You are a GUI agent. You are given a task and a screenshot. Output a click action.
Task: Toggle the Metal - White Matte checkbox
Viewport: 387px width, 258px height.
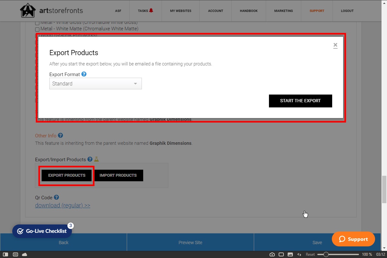coord(37,29)
